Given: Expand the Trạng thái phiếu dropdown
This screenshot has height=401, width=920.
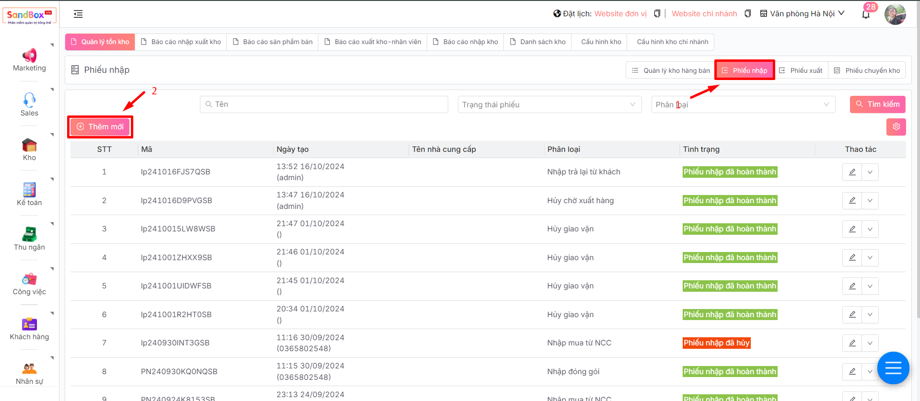Looking at the screenshot, I should (549, 104).
